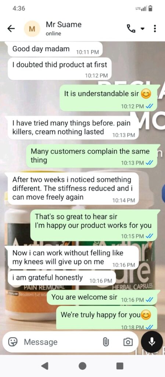The width and height of the screenshot is (165, 377).
Task: Open the Mr Suame profile avatar
Action: (x=31, y=29)
